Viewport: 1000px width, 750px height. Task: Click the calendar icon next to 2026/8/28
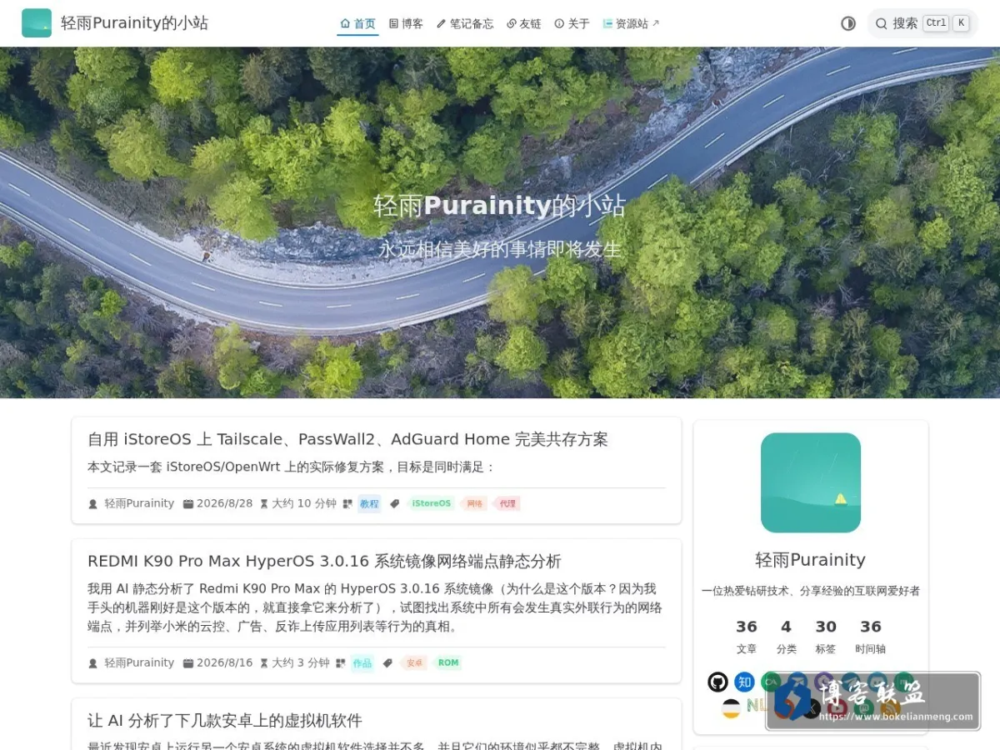coord(188,503)
